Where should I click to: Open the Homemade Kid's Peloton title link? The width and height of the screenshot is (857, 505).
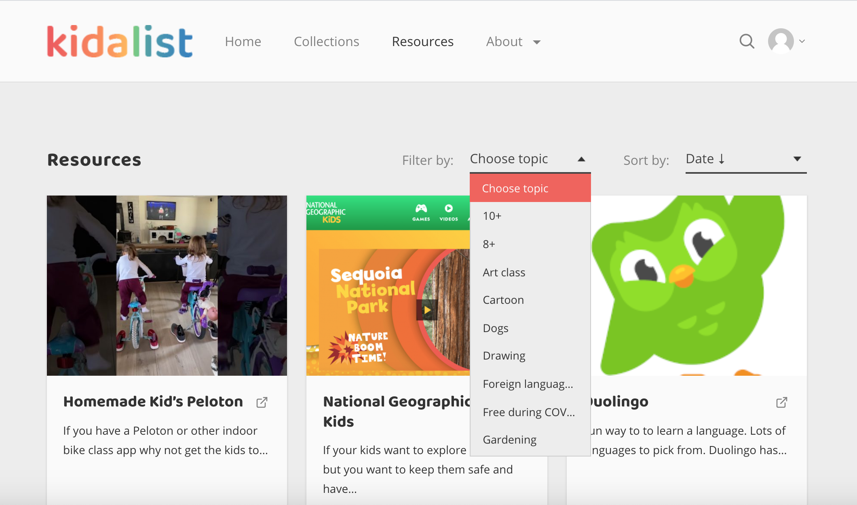tap(153, 402)
